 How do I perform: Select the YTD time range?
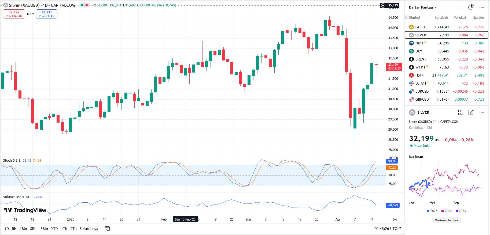(x=54, y=229)
